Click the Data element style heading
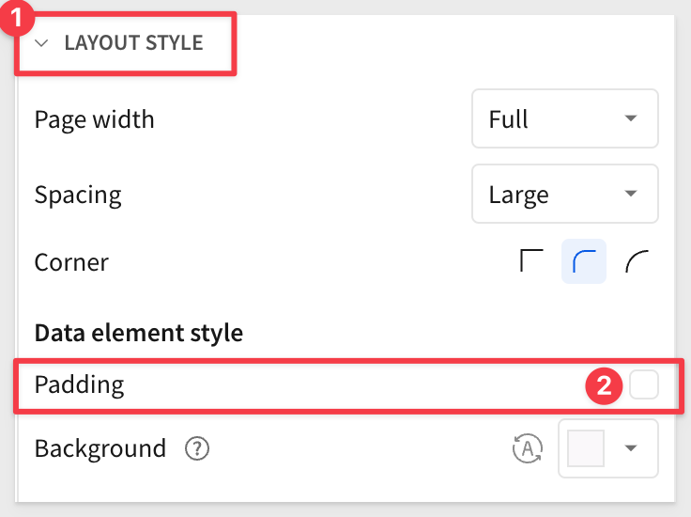Screen dimensions: 691x517 tap(139, 333)
